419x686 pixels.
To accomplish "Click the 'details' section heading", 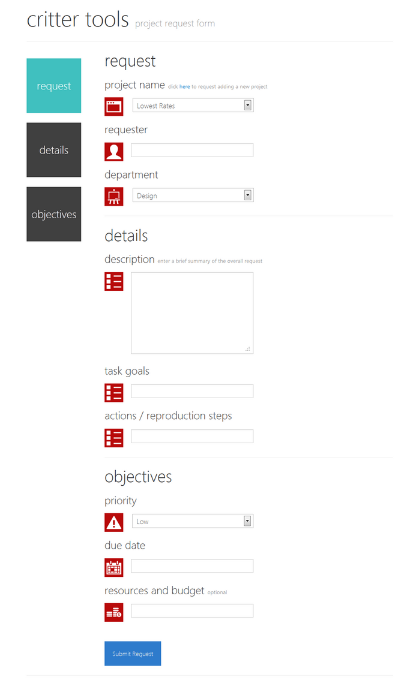I will pyautogui.click(x=126, y=236).
